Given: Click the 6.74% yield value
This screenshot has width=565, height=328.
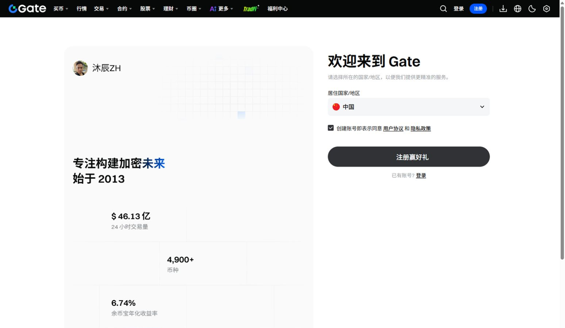Looking at the screenshot, I should tap(124, 303).
